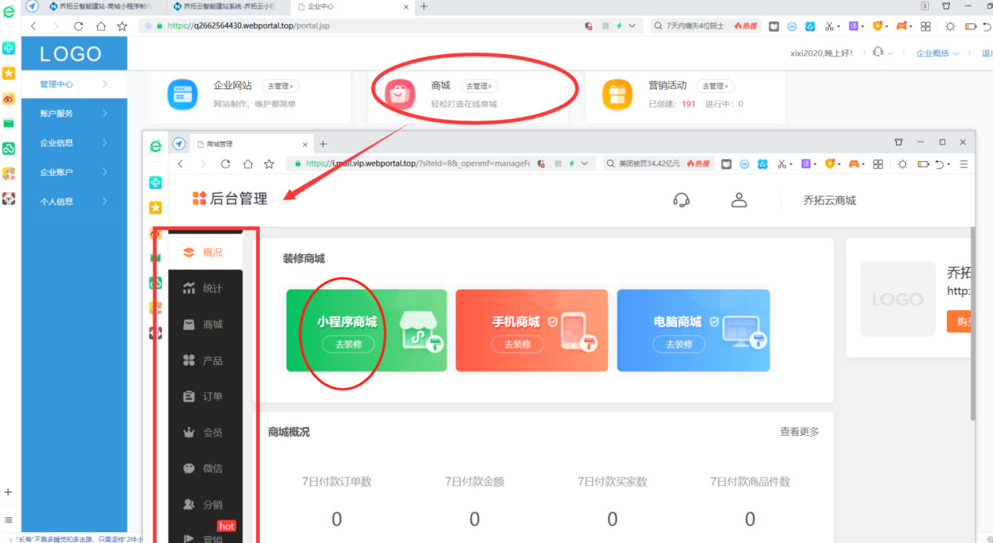
Task: Toggle the bookmark star in the address bar
Action: 121,25
